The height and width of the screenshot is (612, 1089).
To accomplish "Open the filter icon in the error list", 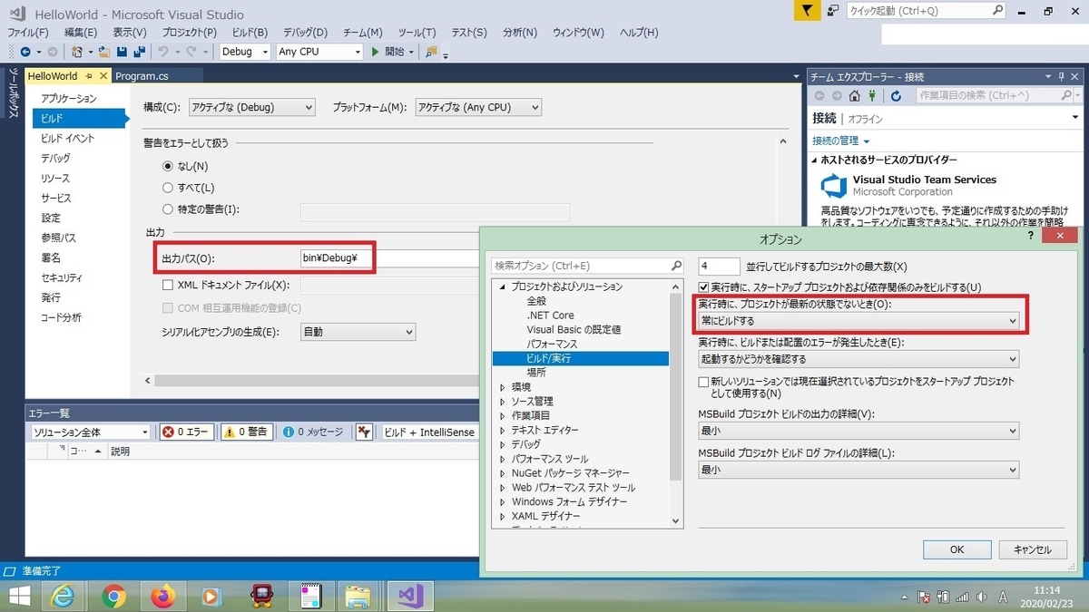I will (364, 432).
